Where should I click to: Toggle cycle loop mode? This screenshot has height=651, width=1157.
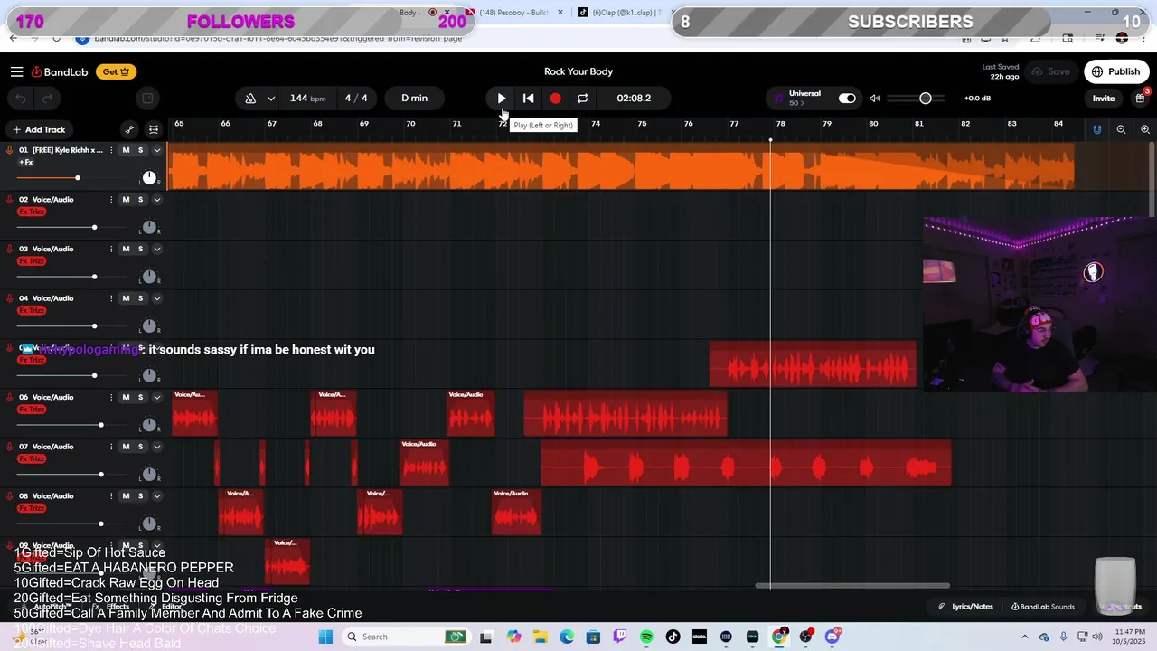click(x=582, y=98)
